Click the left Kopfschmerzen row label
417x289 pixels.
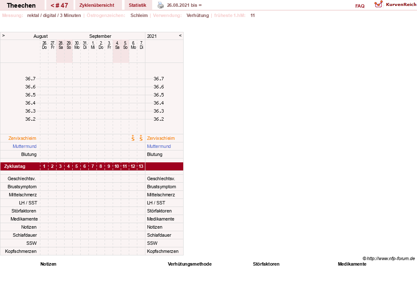(21, 251)
